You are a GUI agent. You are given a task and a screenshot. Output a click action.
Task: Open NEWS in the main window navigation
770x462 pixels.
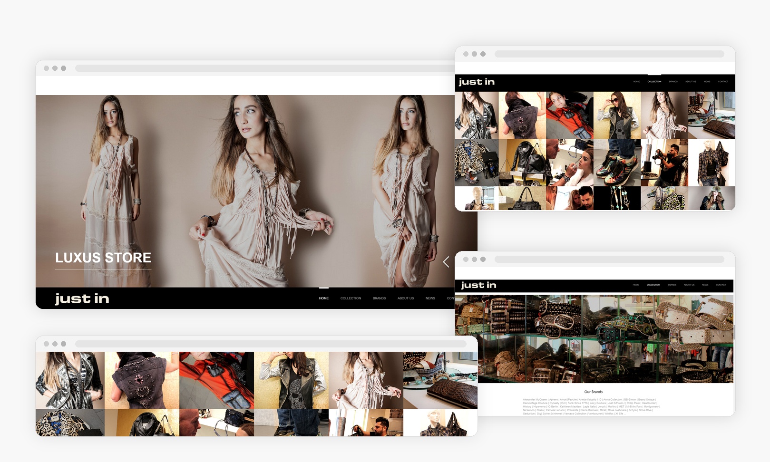pos(430,298)
